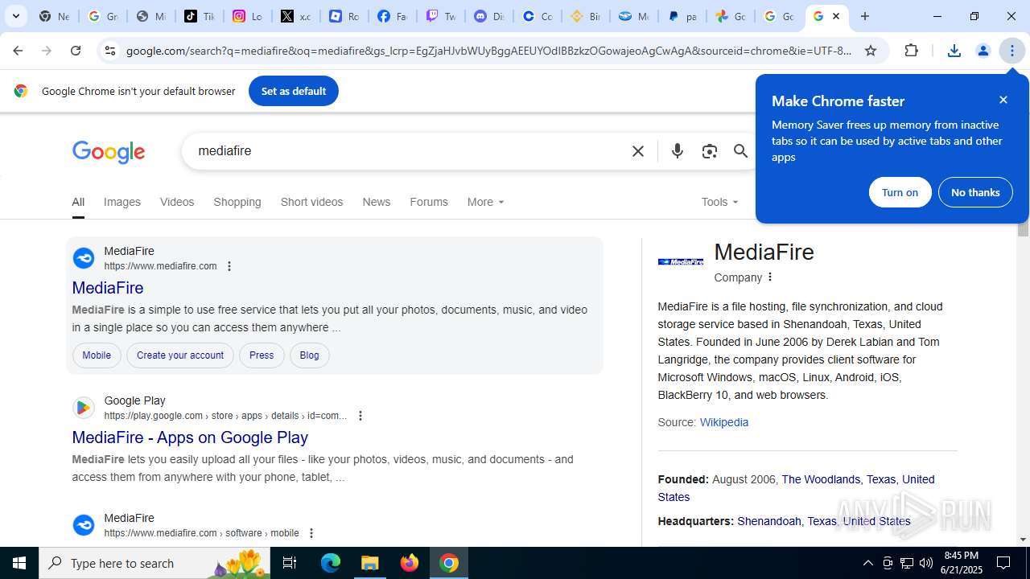
Task: Search by image with camera icon
Action: (709, 151)
